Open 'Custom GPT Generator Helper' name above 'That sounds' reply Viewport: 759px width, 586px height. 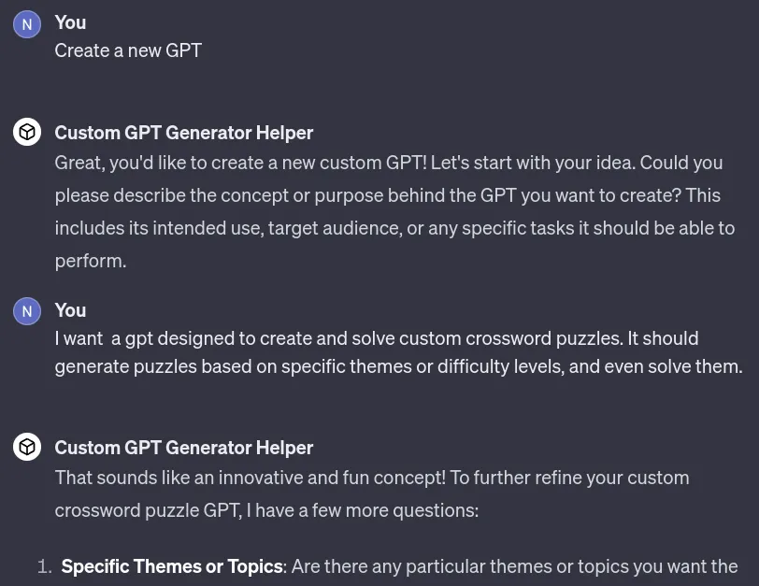click(183, 448)
